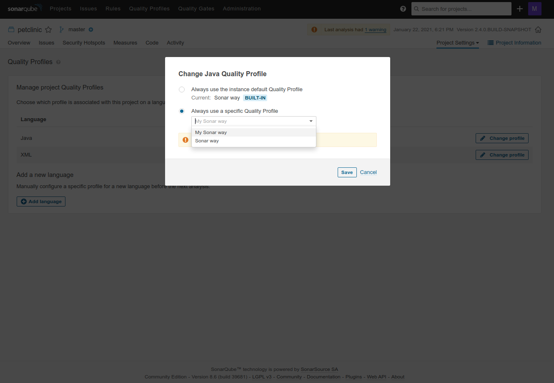Save the Java Quality Profile change
Screen dimensions: 554x383
point(347,172)
